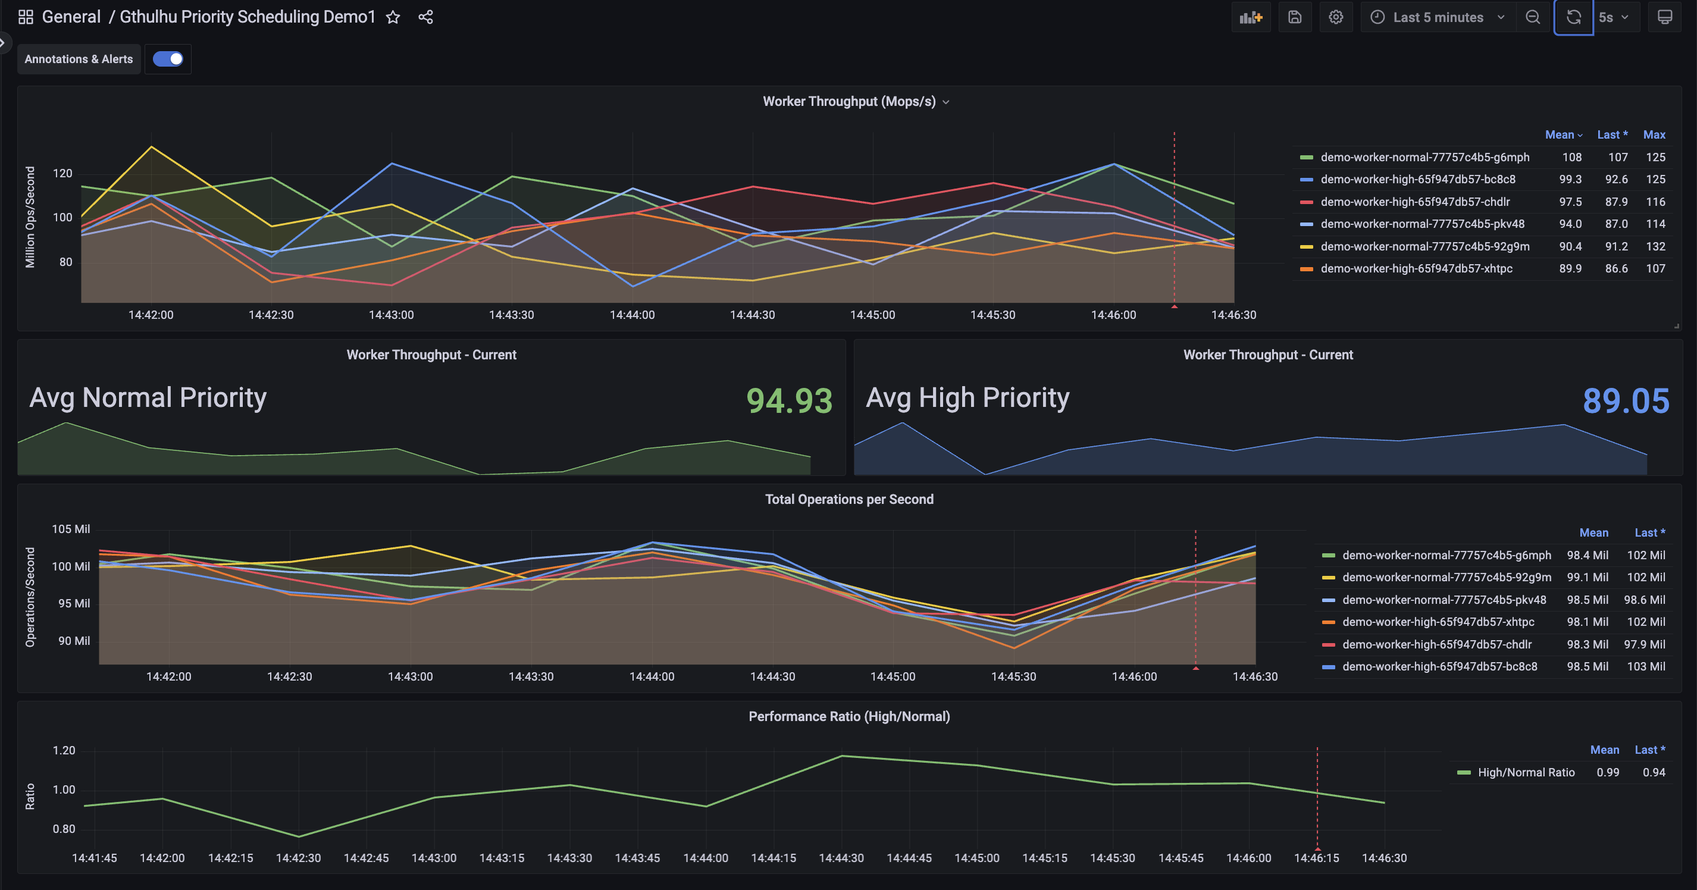Viewport: 1697px width, 890px height.
Task: Open dashboard search grid icon
Action: [26, 17]
